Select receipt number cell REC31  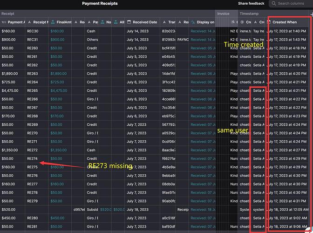point(36,40)
